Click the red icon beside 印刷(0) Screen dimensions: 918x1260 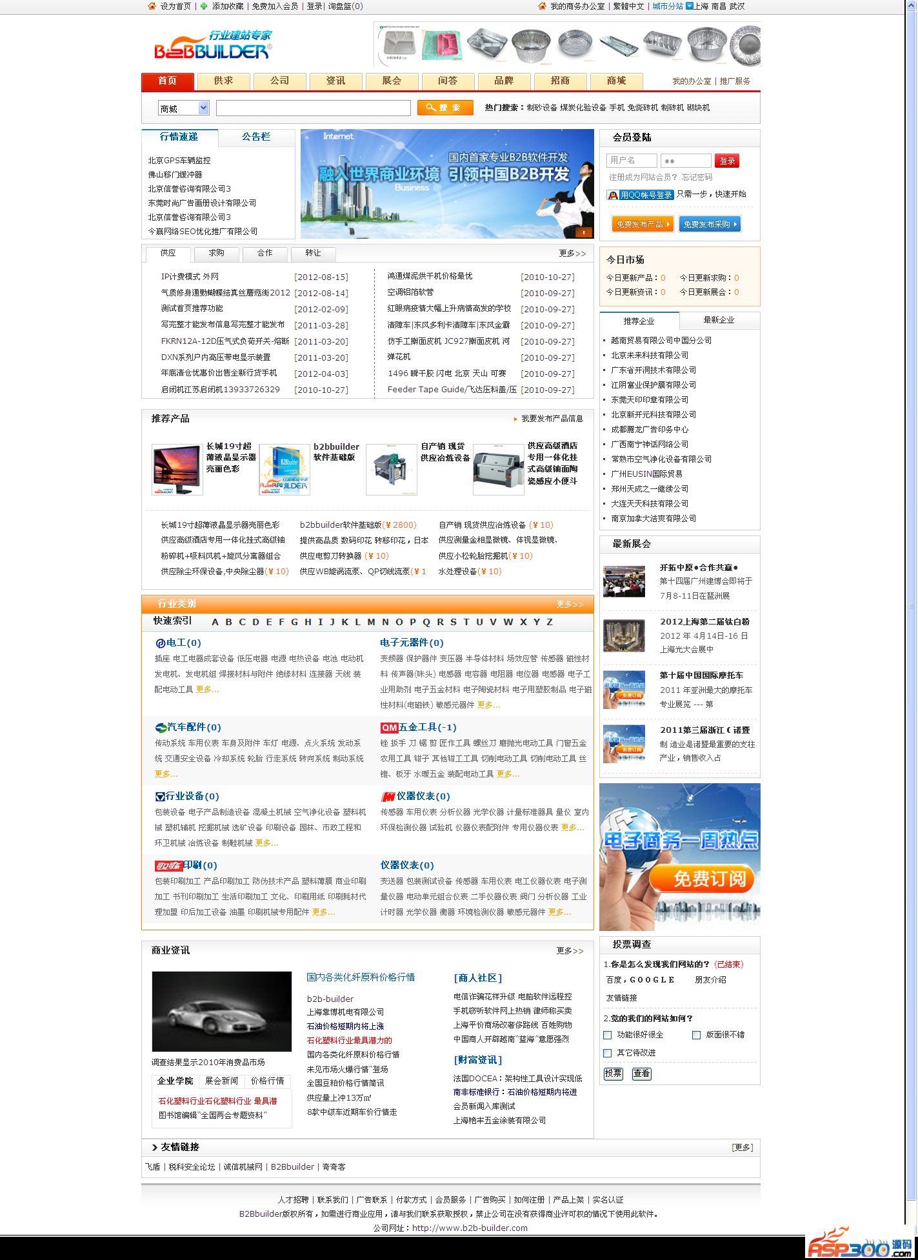pos(168,866)
